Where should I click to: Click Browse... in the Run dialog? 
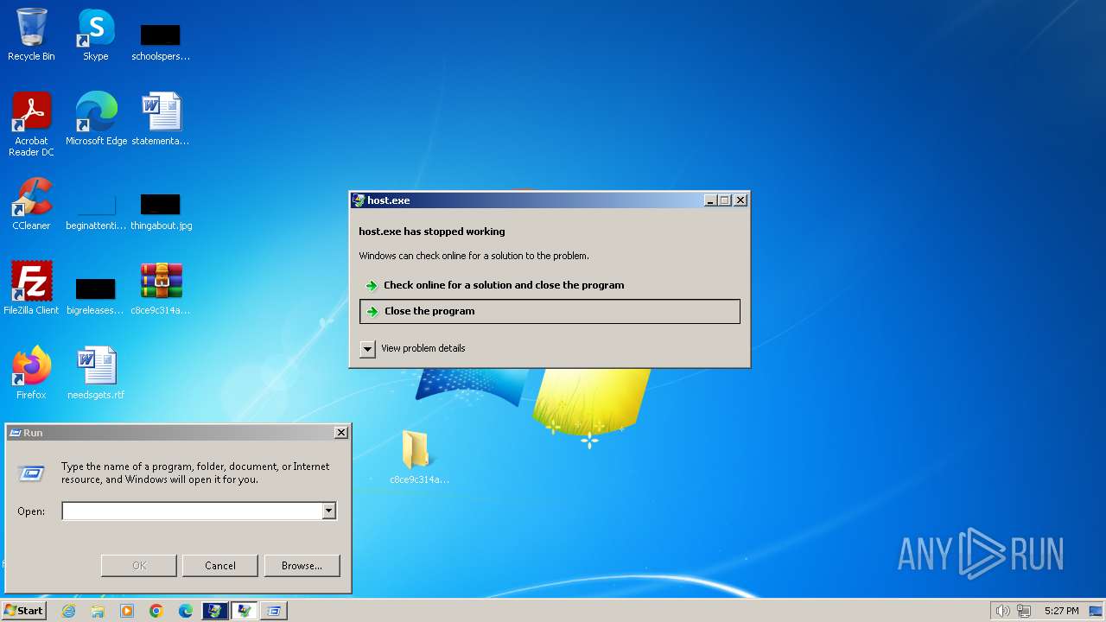click(x=302, y=566)
